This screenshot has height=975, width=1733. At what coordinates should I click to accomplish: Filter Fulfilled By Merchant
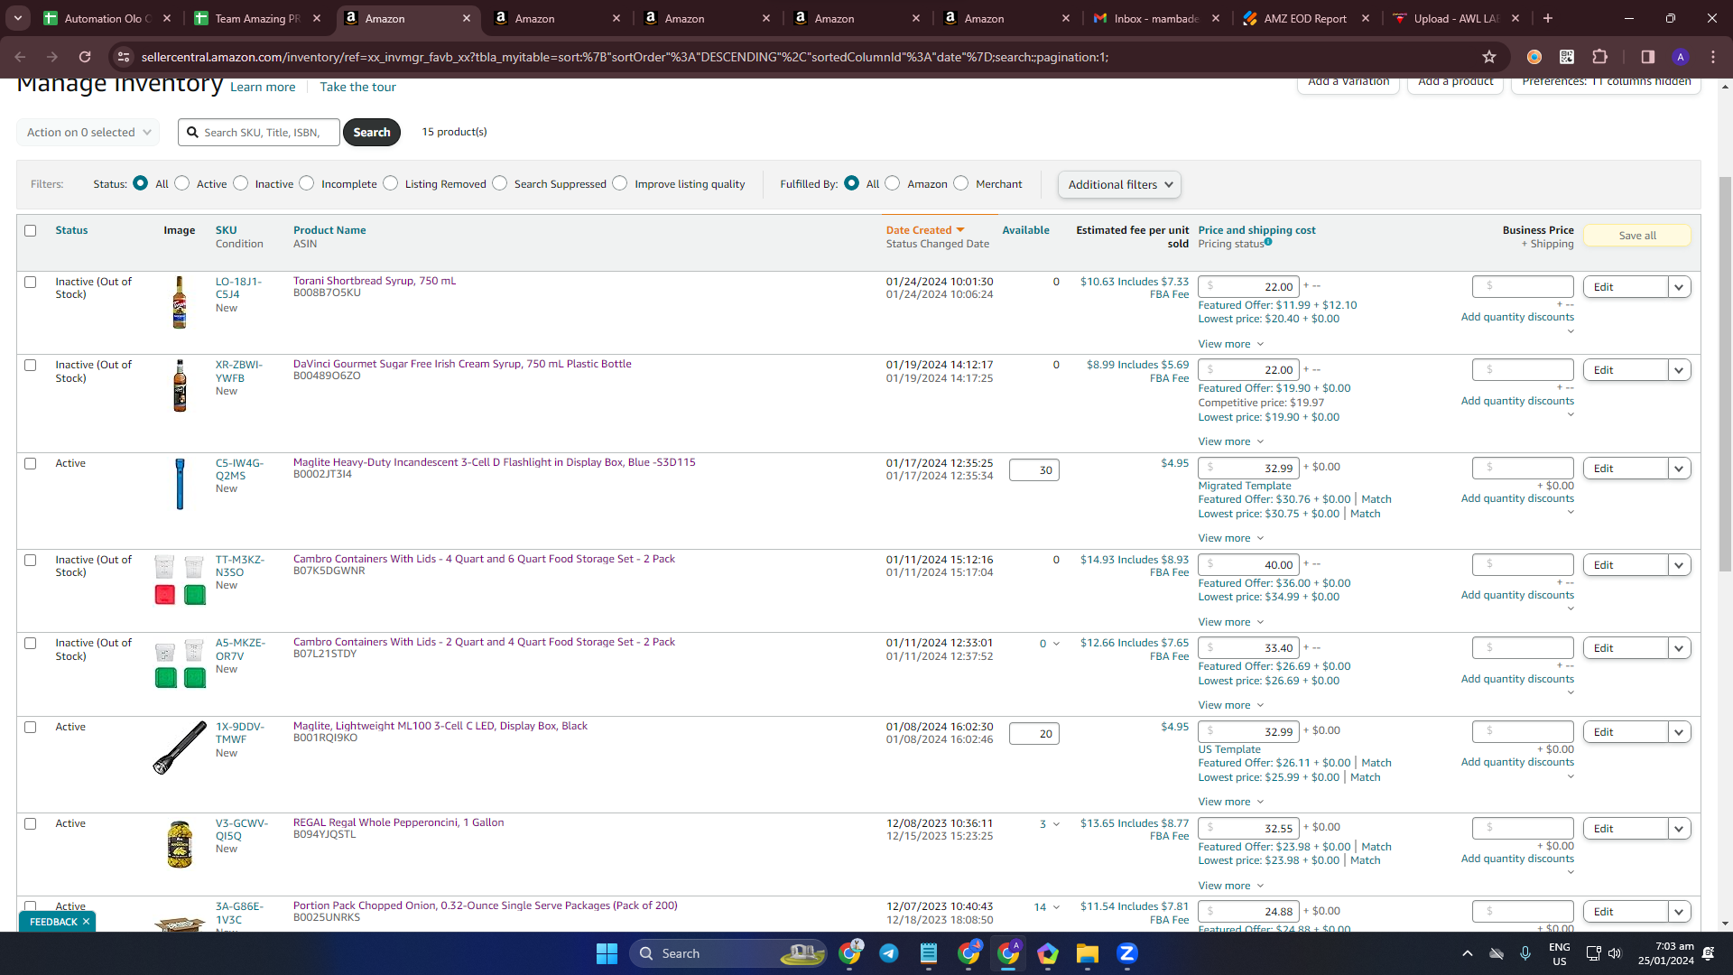click(x=961, y=183)
